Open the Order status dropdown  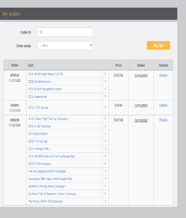coord(65,45)
